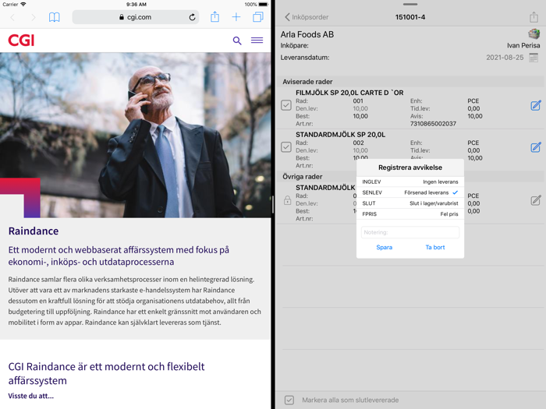Open CGI site search

tap(237, 41)
